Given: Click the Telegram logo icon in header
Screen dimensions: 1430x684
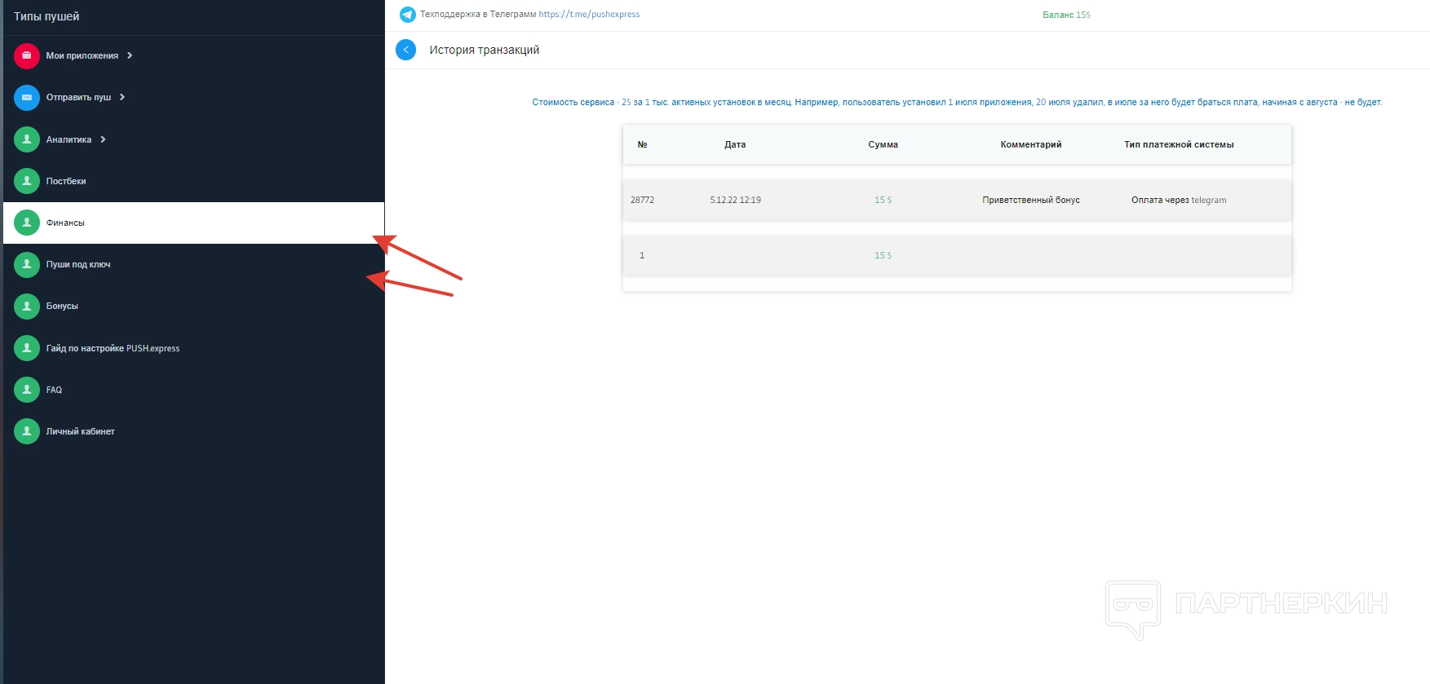Looking at the screenshot, I should tap(408, 15).
